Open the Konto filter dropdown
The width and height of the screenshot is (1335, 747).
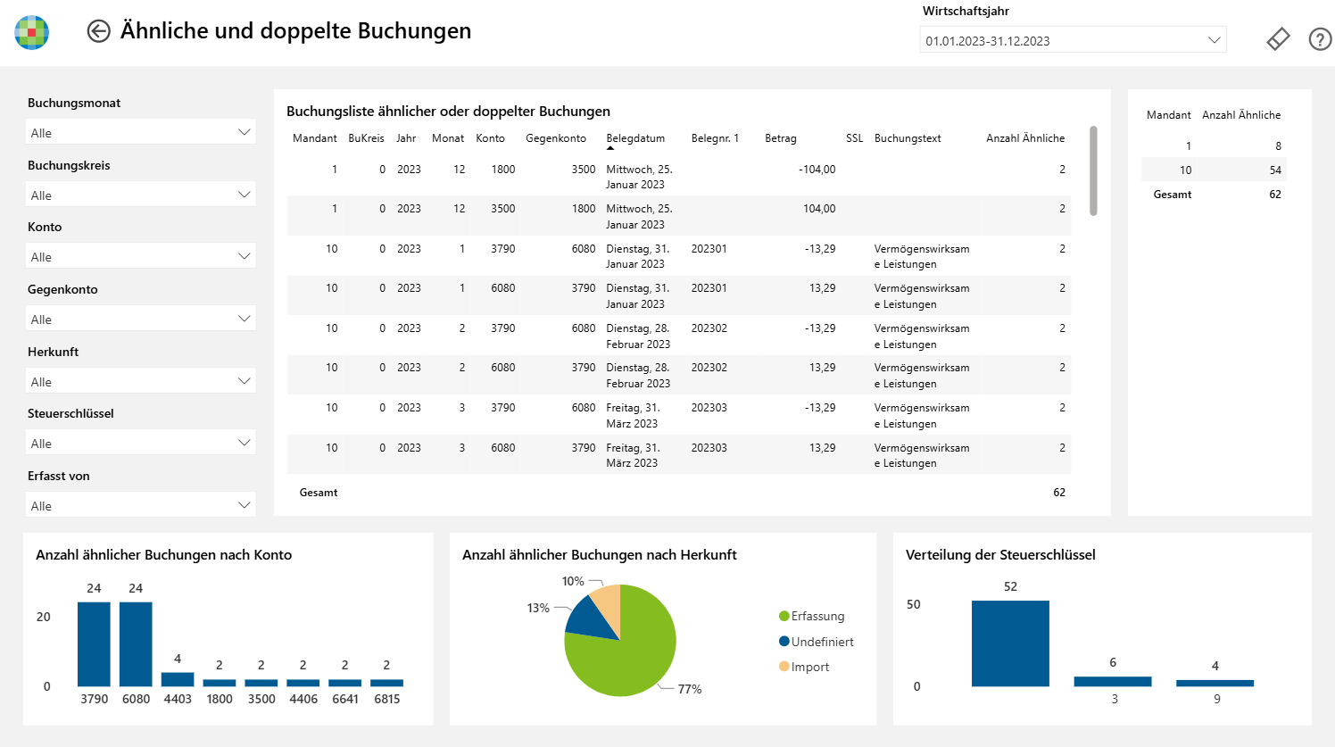[141, 256]
